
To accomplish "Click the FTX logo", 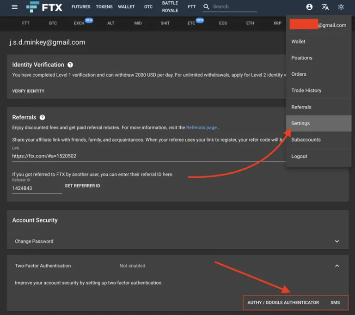I will 44,7.
